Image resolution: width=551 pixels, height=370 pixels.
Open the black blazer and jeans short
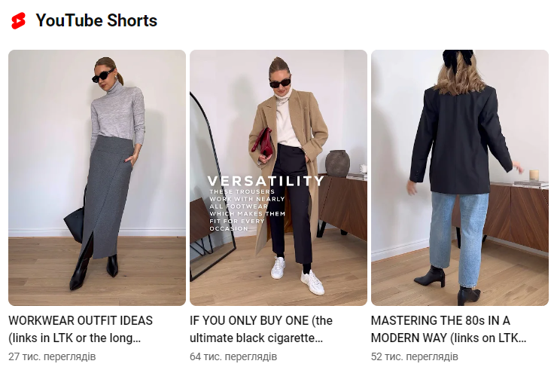pos(460,178)
